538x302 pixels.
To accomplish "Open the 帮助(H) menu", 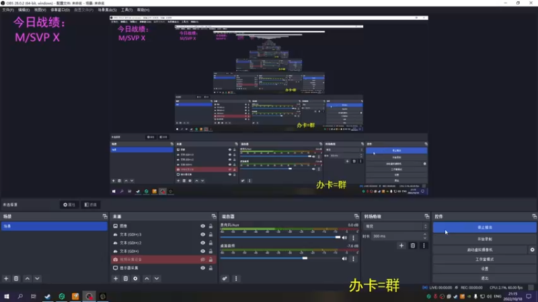I will coord(143,10).
